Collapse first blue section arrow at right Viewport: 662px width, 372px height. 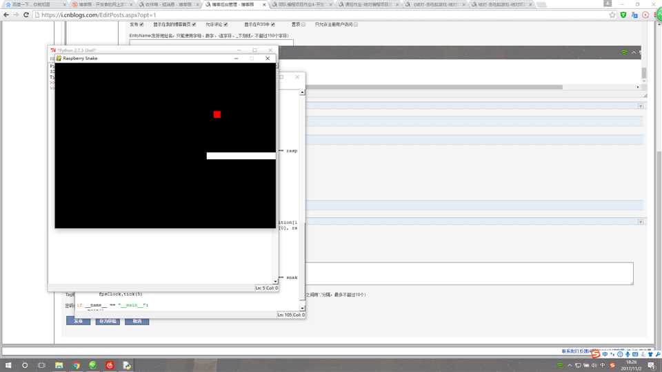(641, 106)
